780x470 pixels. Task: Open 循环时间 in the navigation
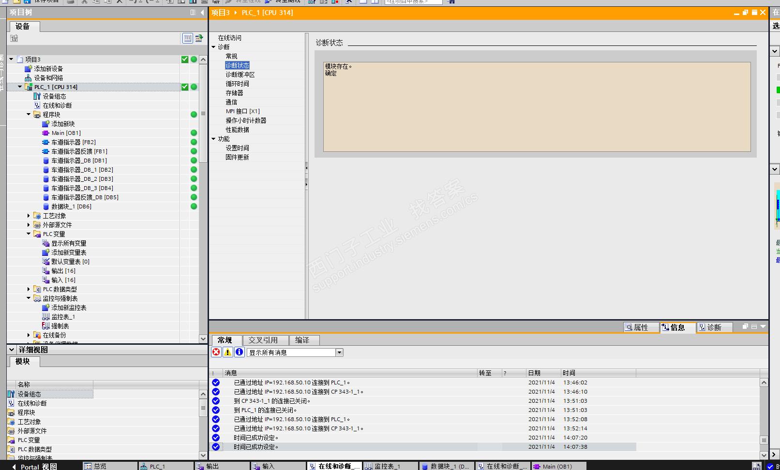237,84
